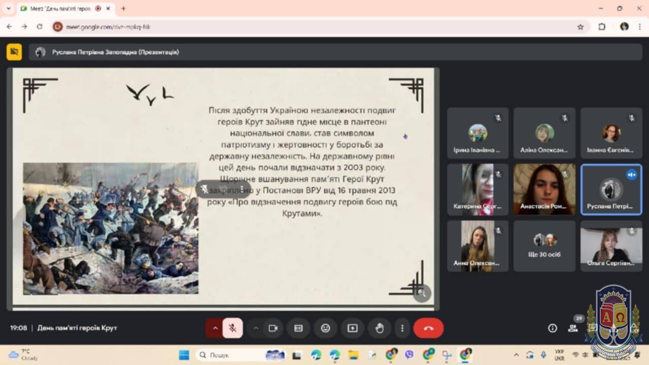This screenshot has height=365, width=649.
Task: Click yellow presentation-off icon at top left
Action: (14, 52)
